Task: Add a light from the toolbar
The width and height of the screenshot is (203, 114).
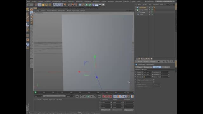Action: tap(103, 5)
